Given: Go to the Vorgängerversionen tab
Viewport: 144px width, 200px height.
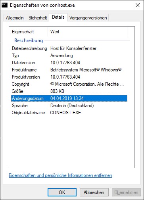Looking at the screenshot, I should coord(88,18).
